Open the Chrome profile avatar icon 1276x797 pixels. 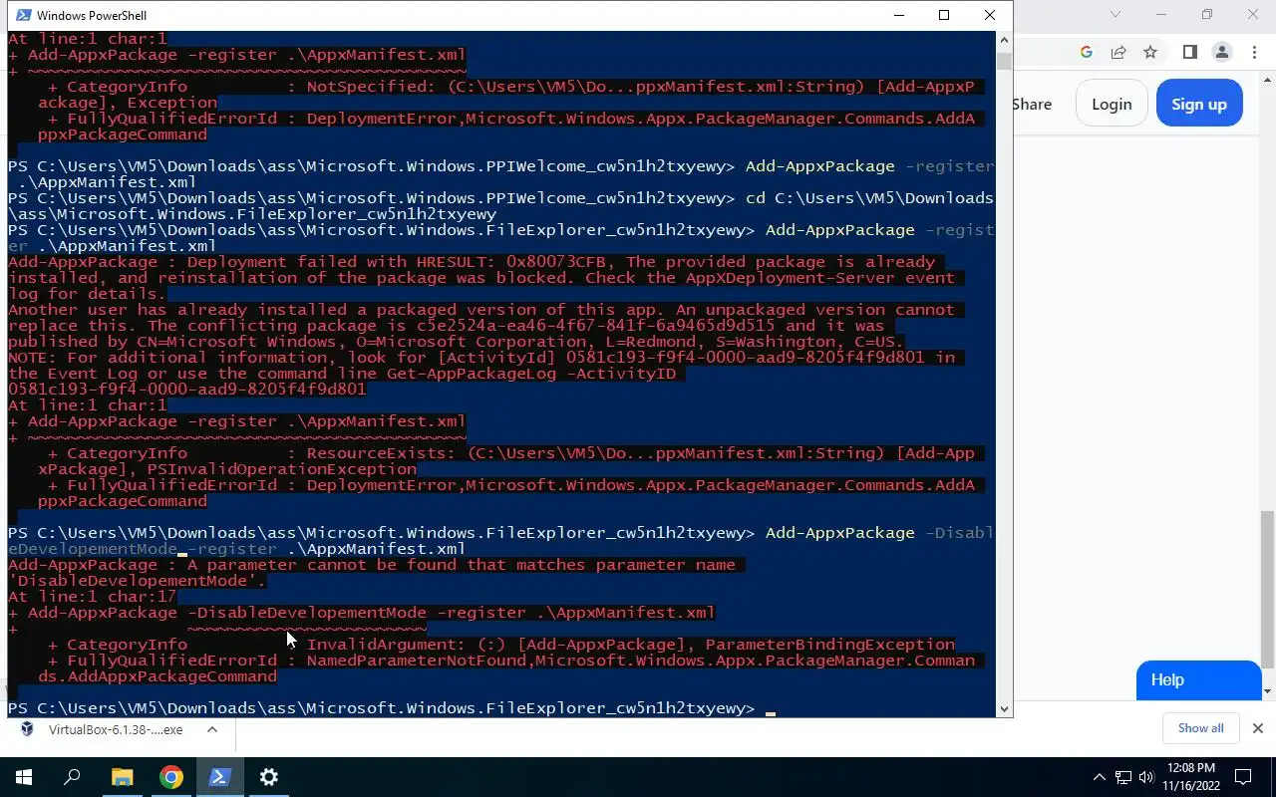(x=1222, y=52)
